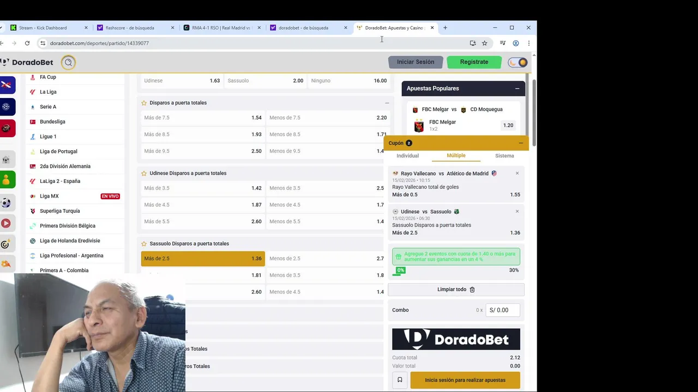
Task: Open Liga MX (en vivo)
Action: pos(49,196)
